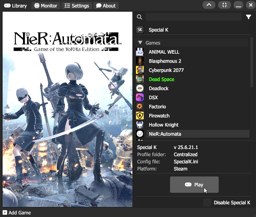Click the Blasphemous 2 icon
The height and width of the screenshot is (217, 256).
tap(140, 61)
